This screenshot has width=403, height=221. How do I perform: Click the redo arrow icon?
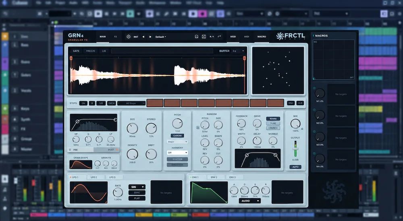pyautogui.click(x=219, y=37)
